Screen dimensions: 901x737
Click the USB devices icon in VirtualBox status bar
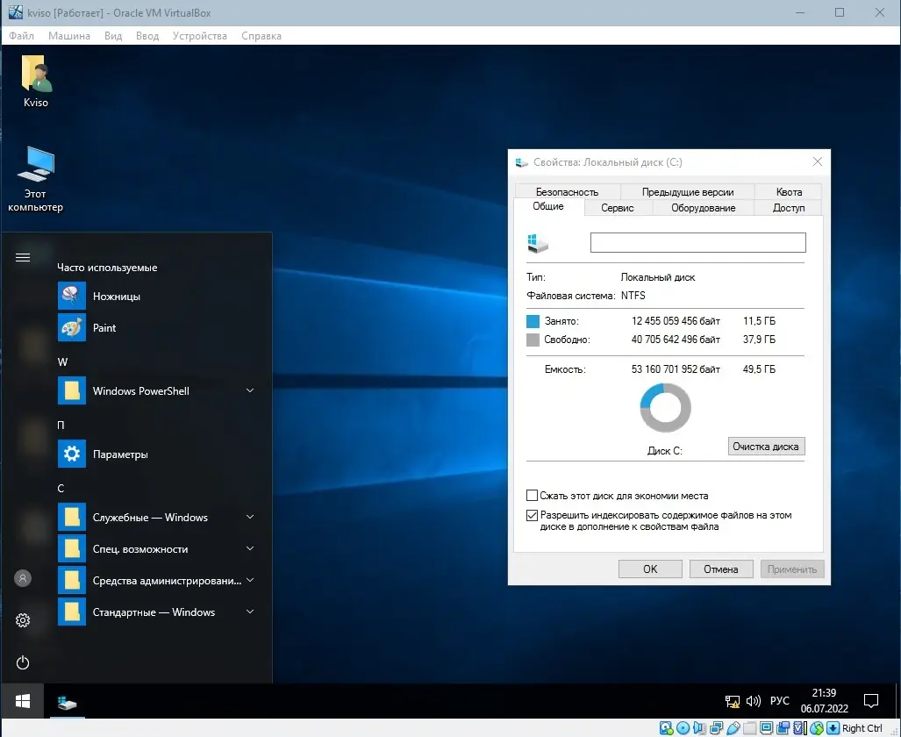pos(733,727)
